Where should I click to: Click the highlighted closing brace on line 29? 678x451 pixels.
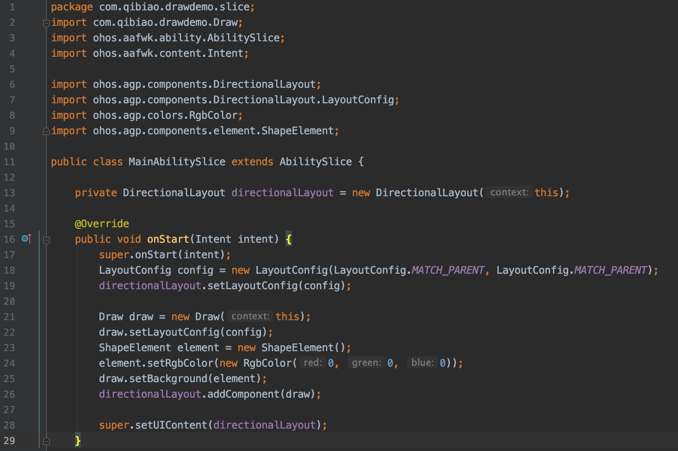point(78,441)
